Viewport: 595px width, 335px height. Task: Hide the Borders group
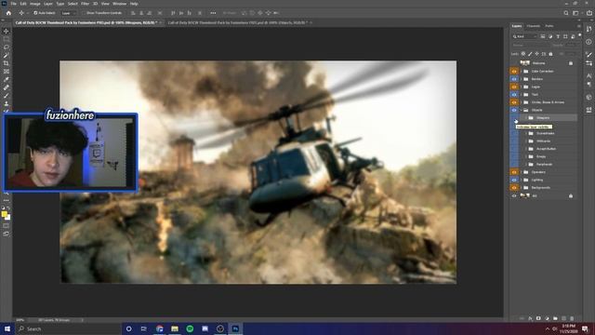point(514,79)
